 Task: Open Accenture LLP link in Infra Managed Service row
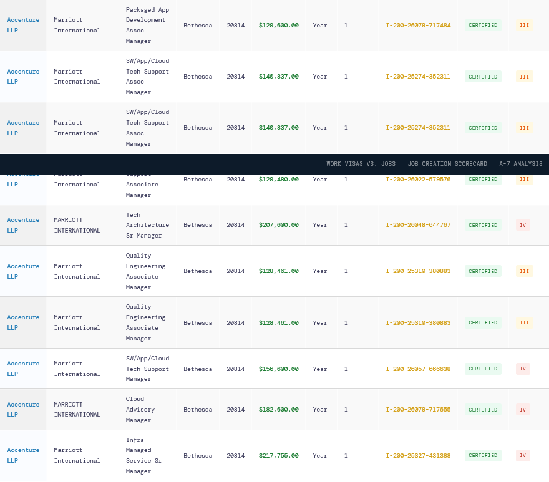[x=23, y=455]
